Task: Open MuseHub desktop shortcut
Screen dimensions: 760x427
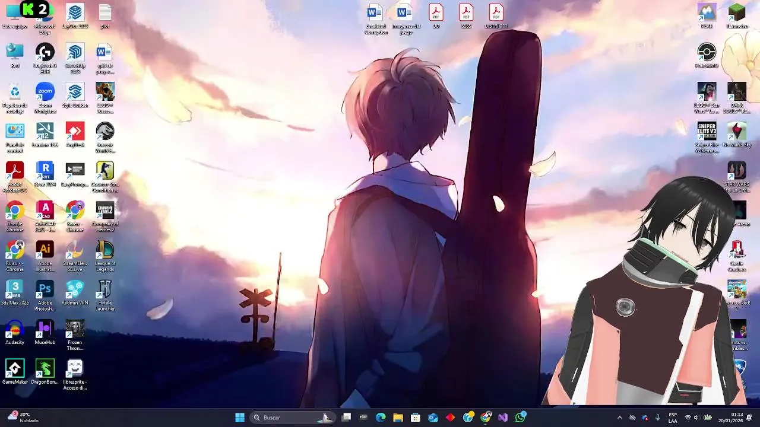Action: tap(45, 333)
